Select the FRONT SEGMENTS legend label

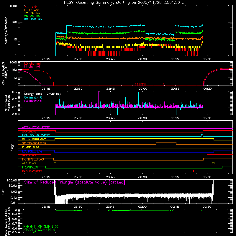pos(40,227)
